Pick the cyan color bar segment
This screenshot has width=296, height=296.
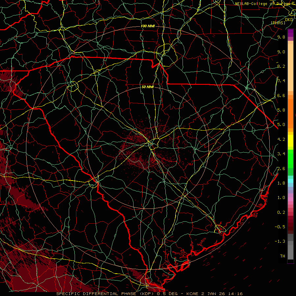pyautogui.click(x=290, y=181)
